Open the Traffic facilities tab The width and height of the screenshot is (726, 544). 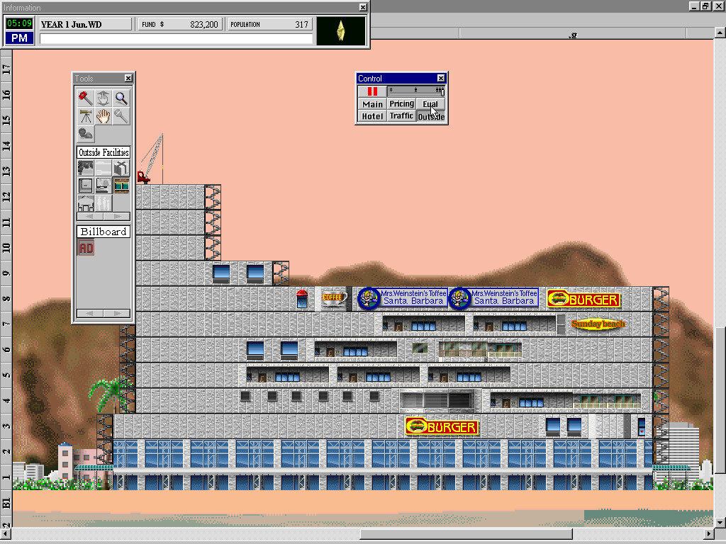[401, 115]
